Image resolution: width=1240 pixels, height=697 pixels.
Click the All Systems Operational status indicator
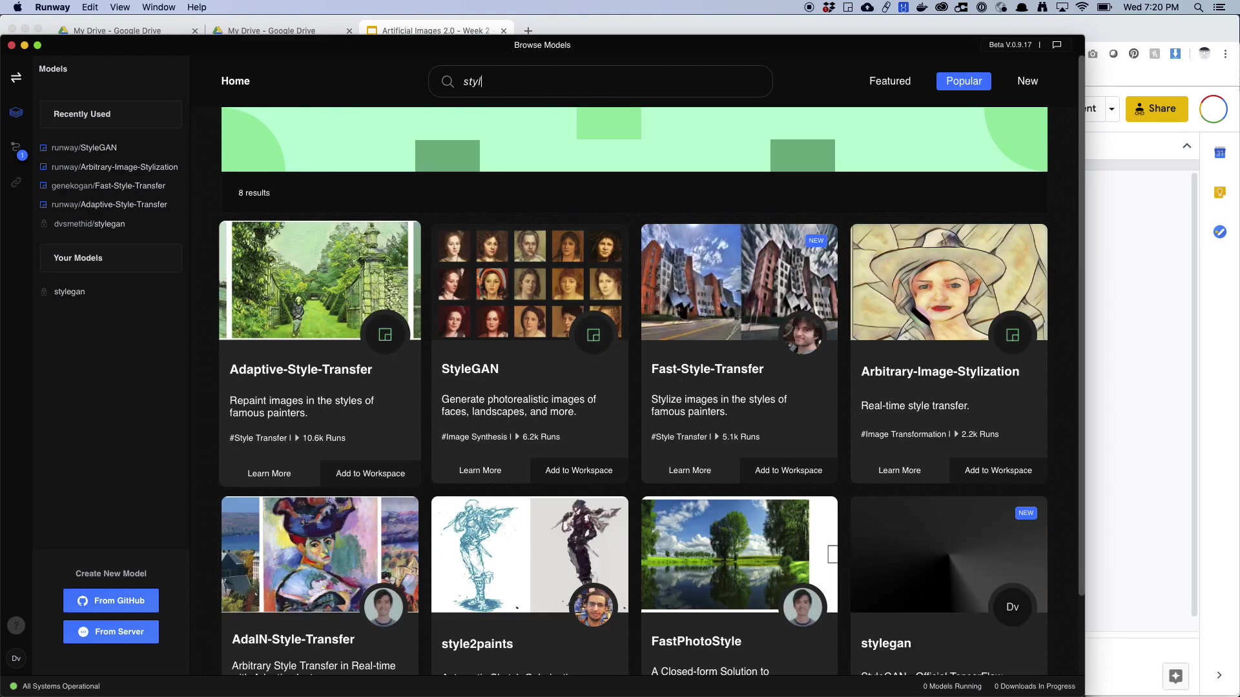point(55,686)
